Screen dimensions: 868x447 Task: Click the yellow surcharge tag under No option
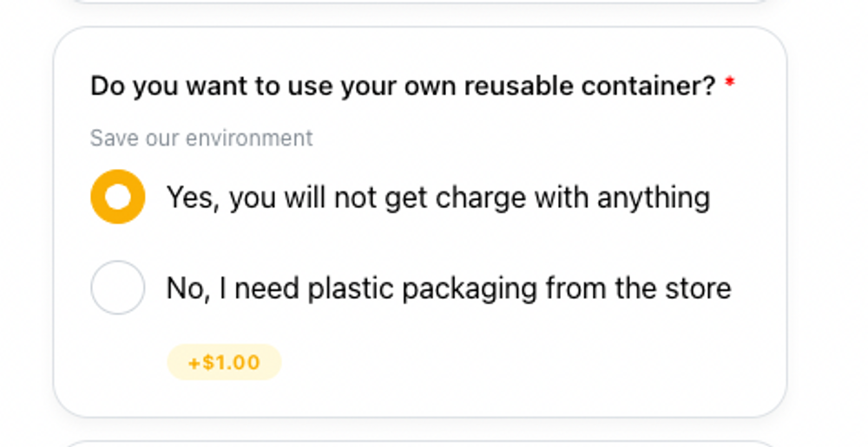pyautogui.click(x=224, y=362)
